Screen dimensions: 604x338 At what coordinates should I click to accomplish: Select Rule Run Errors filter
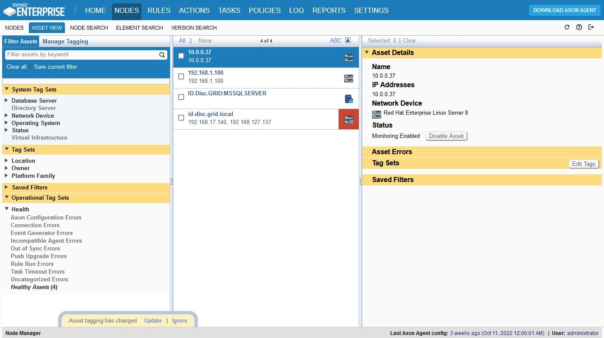tap(32, 264)
